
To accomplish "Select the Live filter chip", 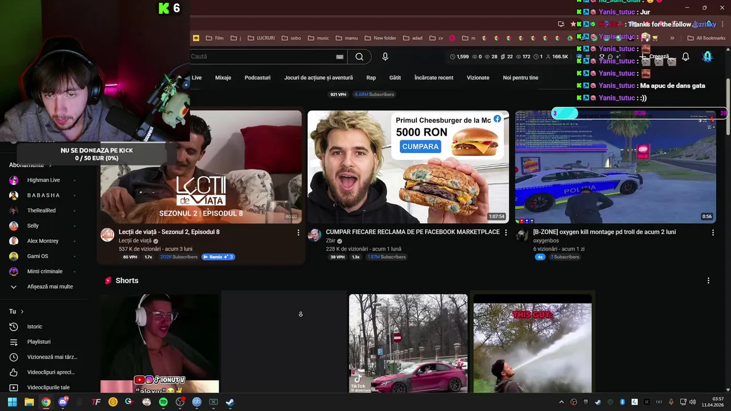I will 196,78.
